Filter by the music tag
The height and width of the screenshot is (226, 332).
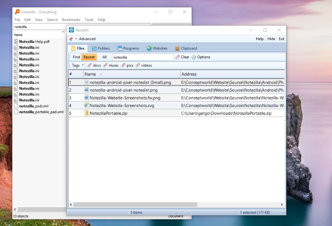point(111,65)
